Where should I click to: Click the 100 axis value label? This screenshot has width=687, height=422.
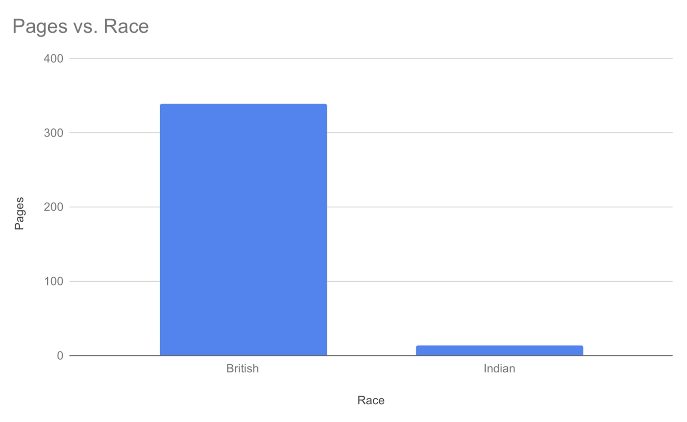click(x=53, y=281)
